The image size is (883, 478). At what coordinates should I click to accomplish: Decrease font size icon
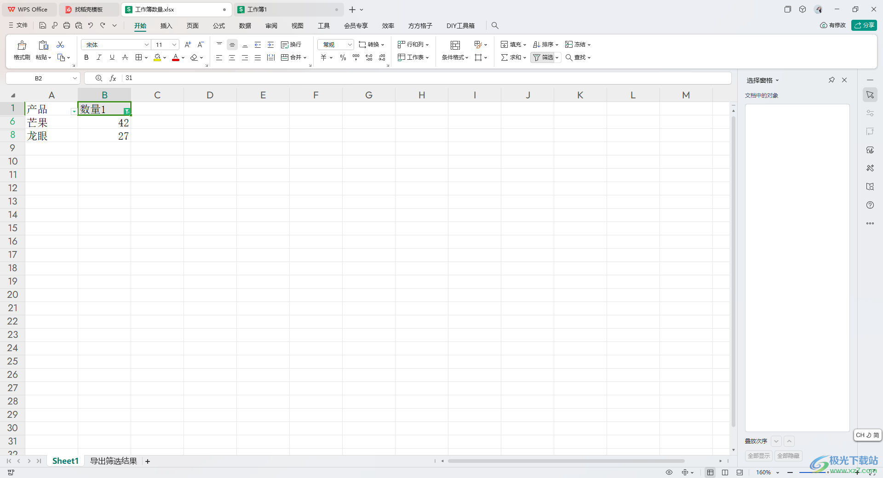[201, 45]
